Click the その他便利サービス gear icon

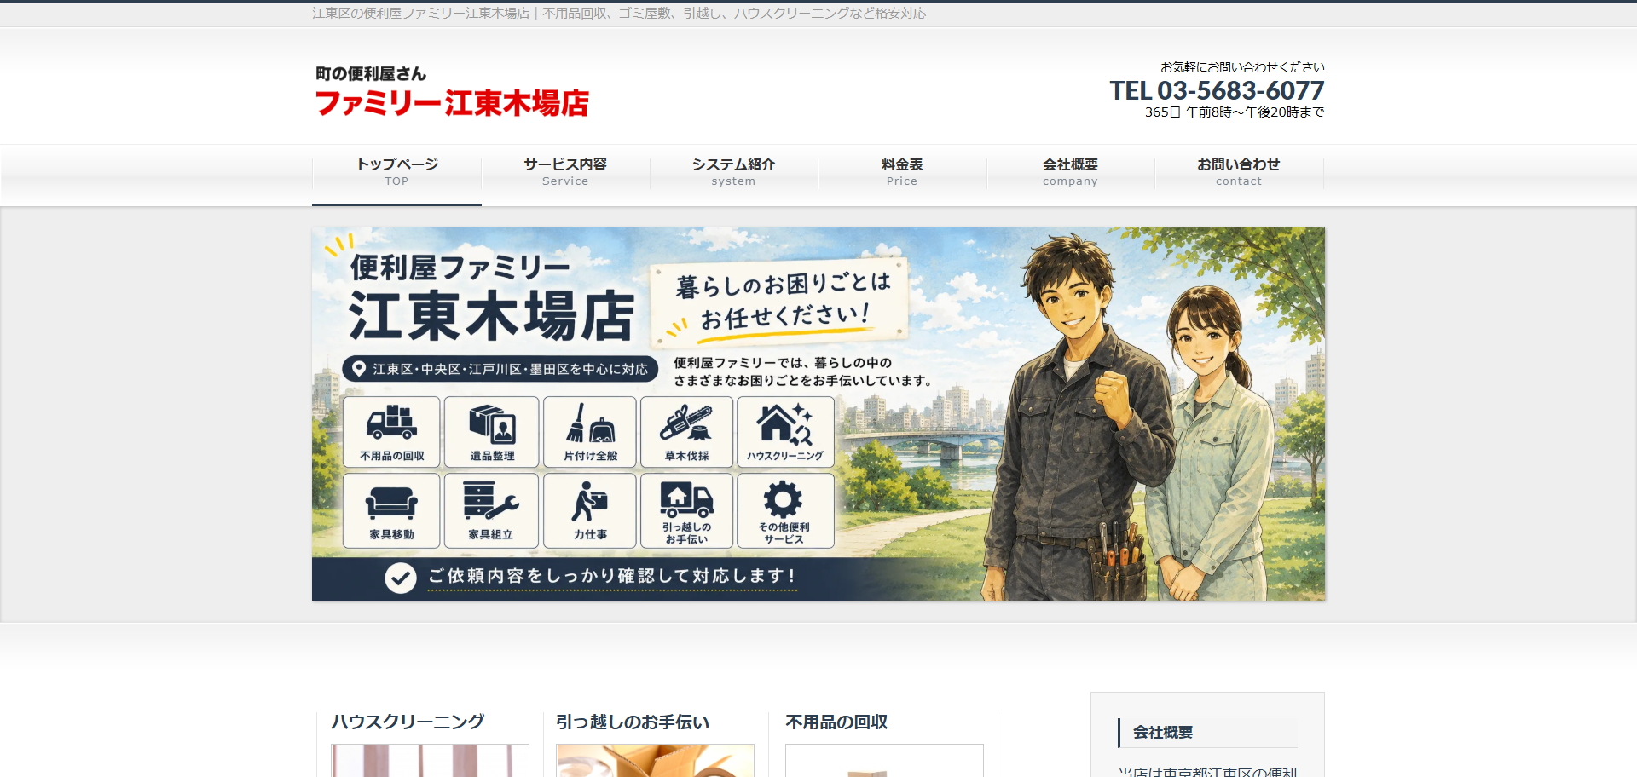(783, 499)
